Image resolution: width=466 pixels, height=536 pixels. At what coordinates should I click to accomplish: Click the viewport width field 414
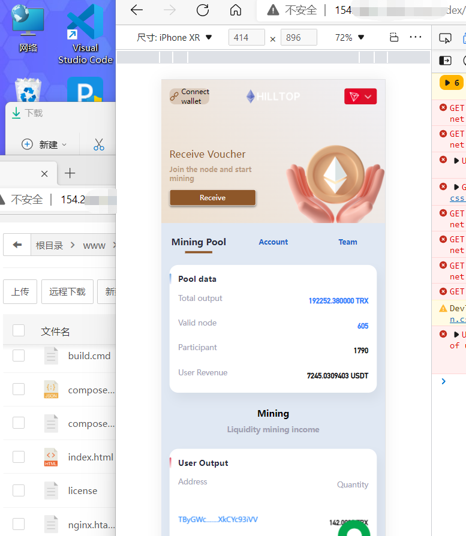pos(246,38)
